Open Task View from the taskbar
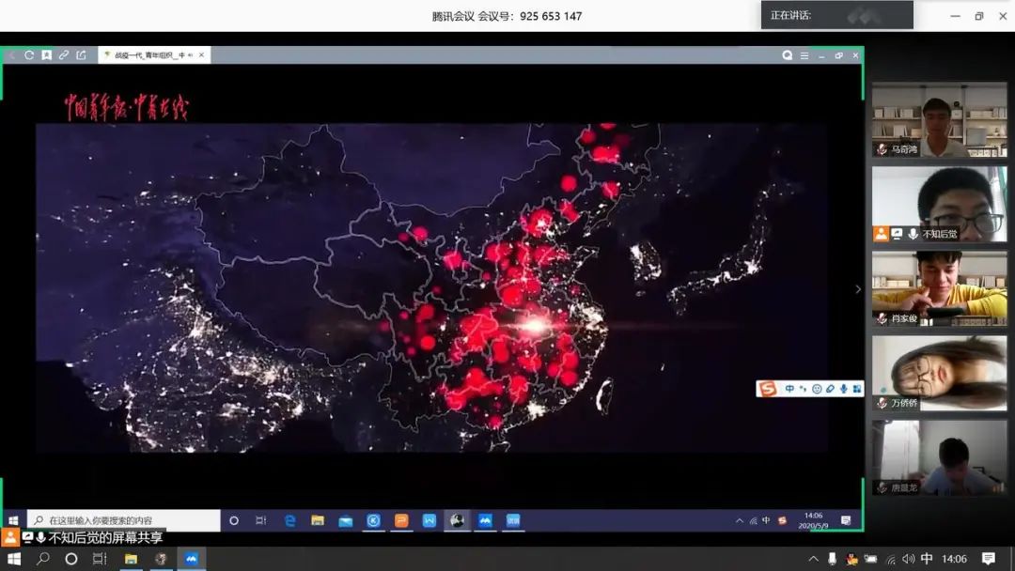Screen dimensions: 1015x571 pyautogui.click(x=100, y=559)
